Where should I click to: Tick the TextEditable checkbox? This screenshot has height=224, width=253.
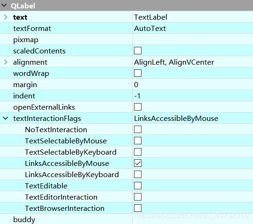[138, 186]
